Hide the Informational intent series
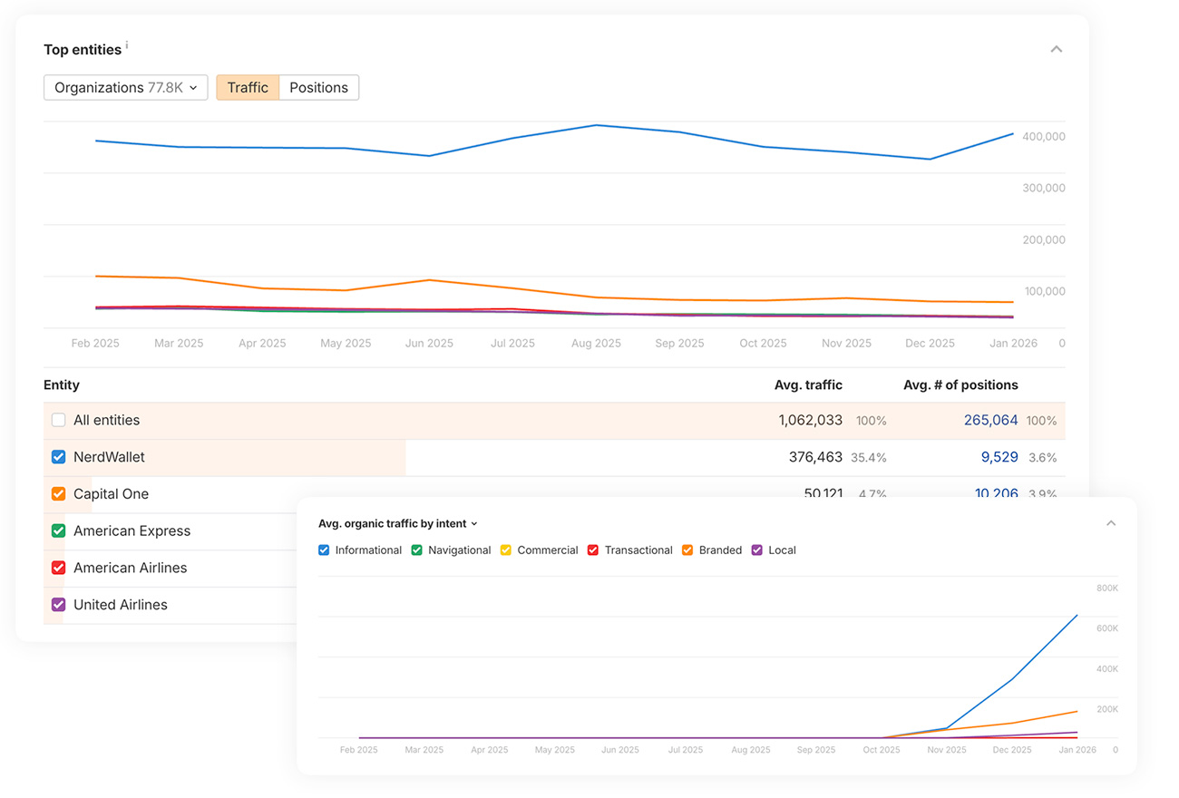The width and height of the screenshot is (1179, 798). coord(325,550)
